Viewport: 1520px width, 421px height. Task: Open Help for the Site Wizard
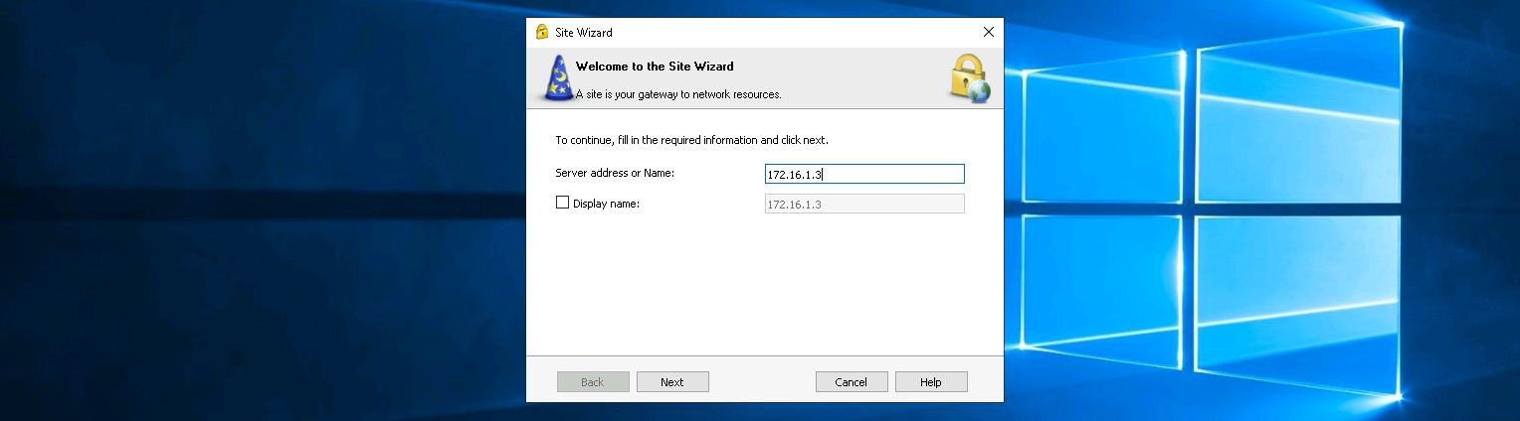931,382
